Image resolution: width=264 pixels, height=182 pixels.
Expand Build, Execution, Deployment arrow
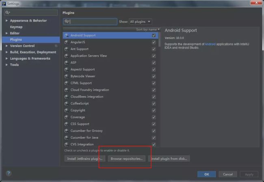pos(6,52)
